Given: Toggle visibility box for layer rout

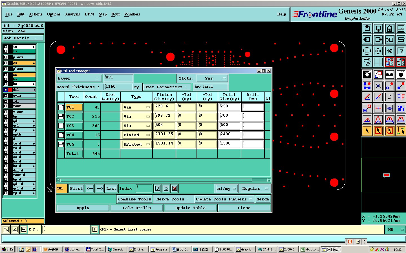Looking at the screenshot, I should click(x=6, y=106).
